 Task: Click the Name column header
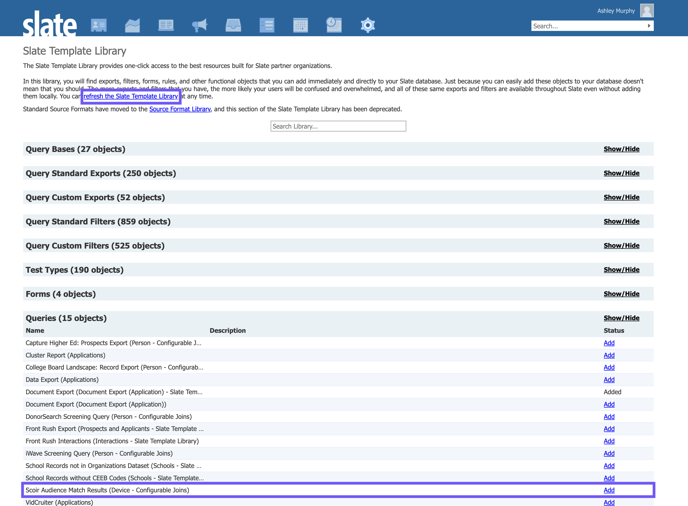pyautogui.click(x=35, y=330)
